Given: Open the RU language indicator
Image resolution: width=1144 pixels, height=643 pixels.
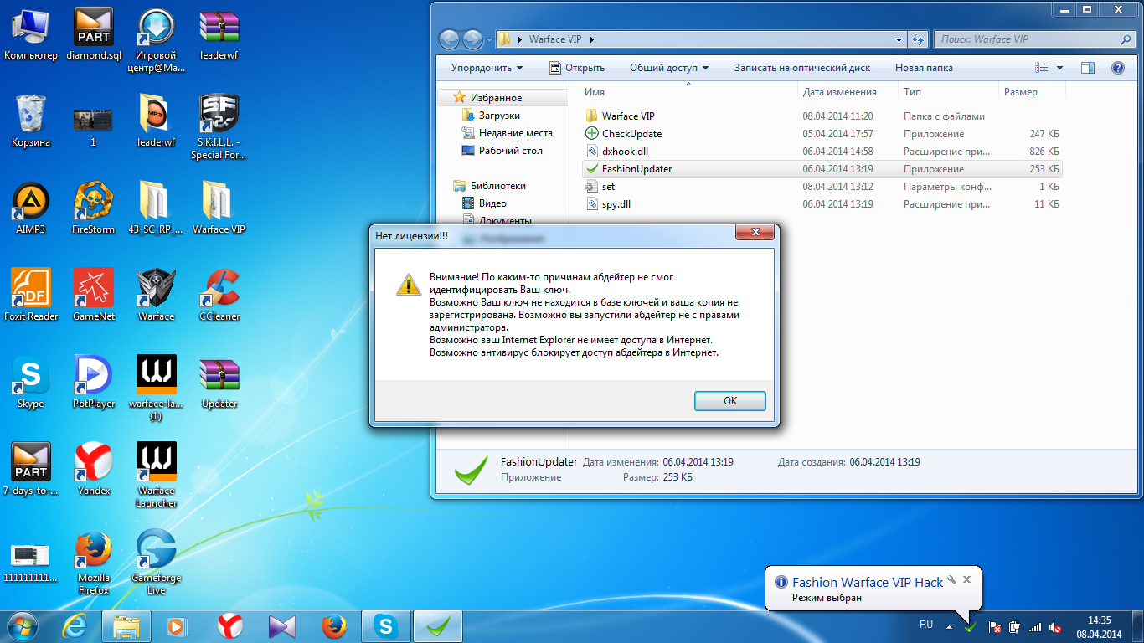Looking at the screenshot, I should coord(926,625).
